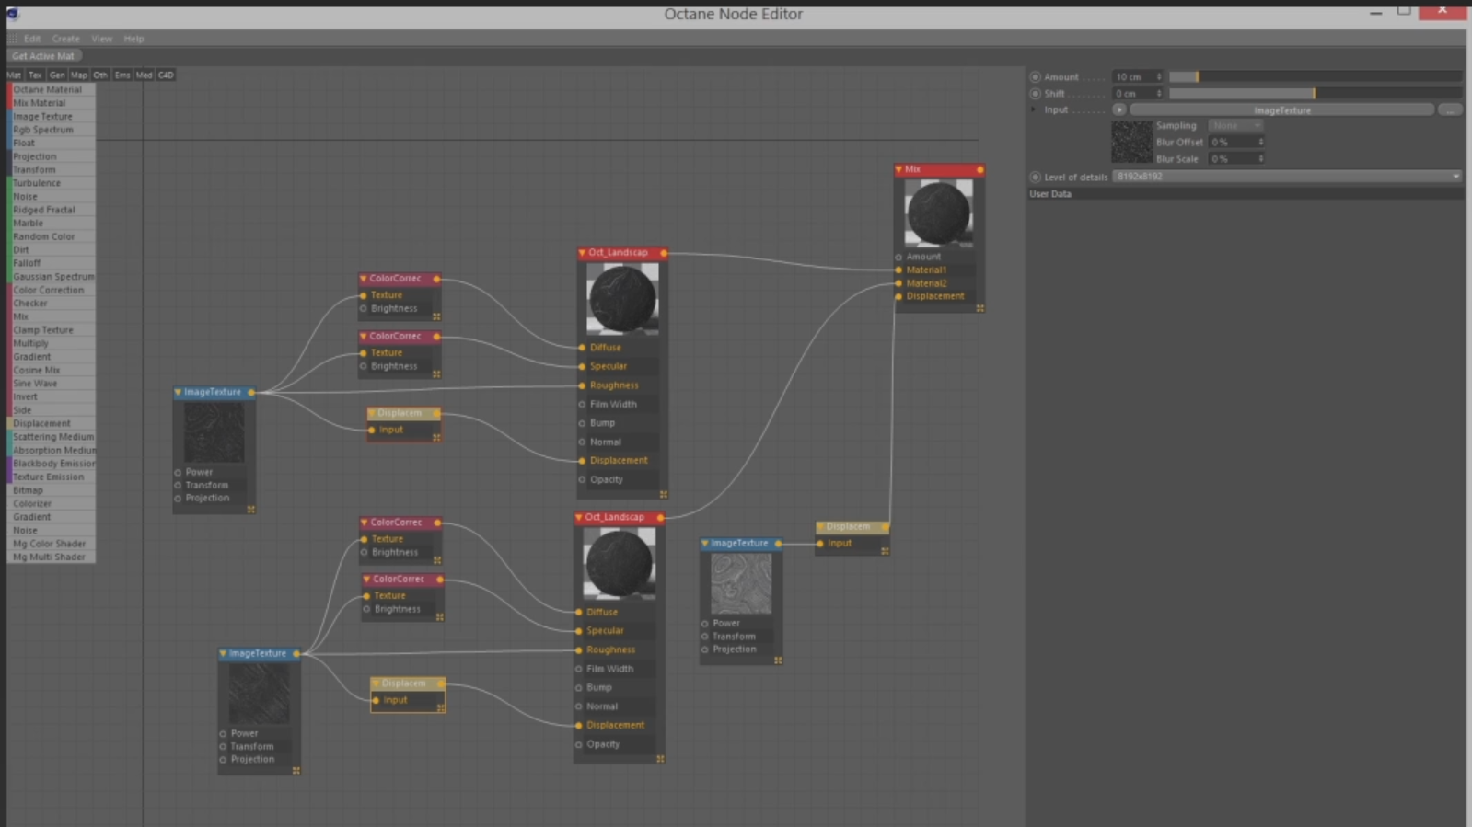Click the Amount value stepper arrows
Image resolution: width=1472 pixels, height=827 pixels.
pos(1159,76)
